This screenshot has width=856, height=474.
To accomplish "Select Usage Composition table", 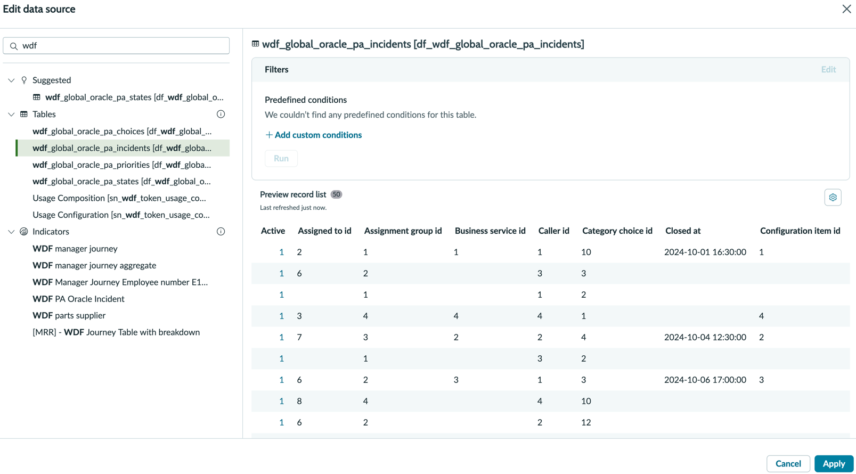I will click(x=119, y=198).
